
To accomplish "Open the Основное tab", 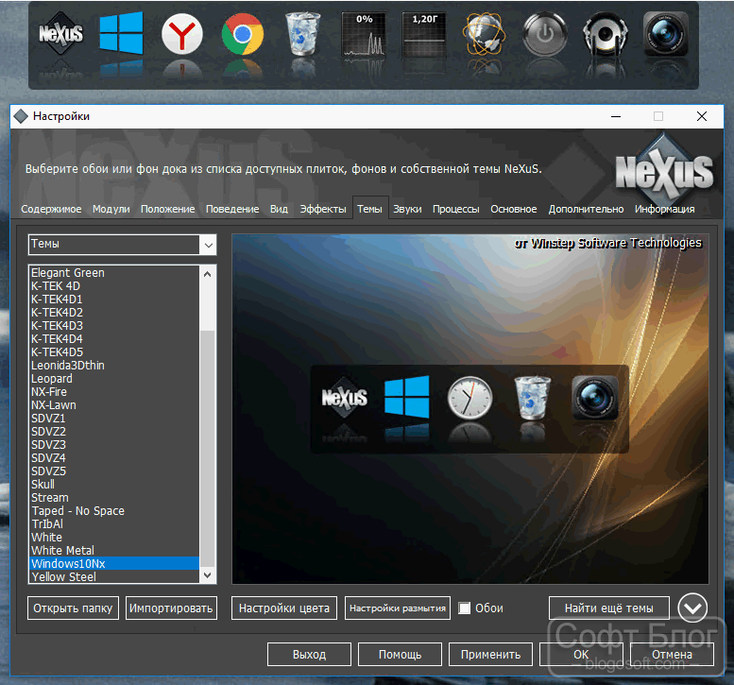I will click(514, 209).
